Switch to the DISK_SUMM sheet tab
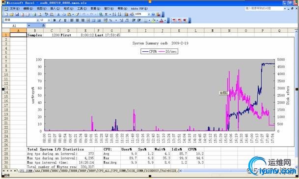Screen dimensions: 299x179 (x=136, y=171)
